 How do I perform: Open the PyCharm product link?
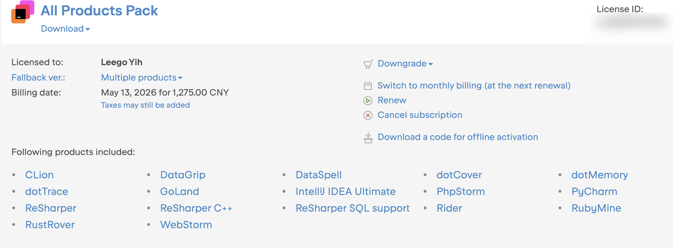click(594, 191)
